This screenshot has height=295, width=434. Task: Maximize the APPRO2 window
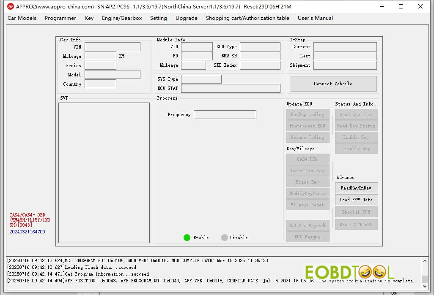401,6
